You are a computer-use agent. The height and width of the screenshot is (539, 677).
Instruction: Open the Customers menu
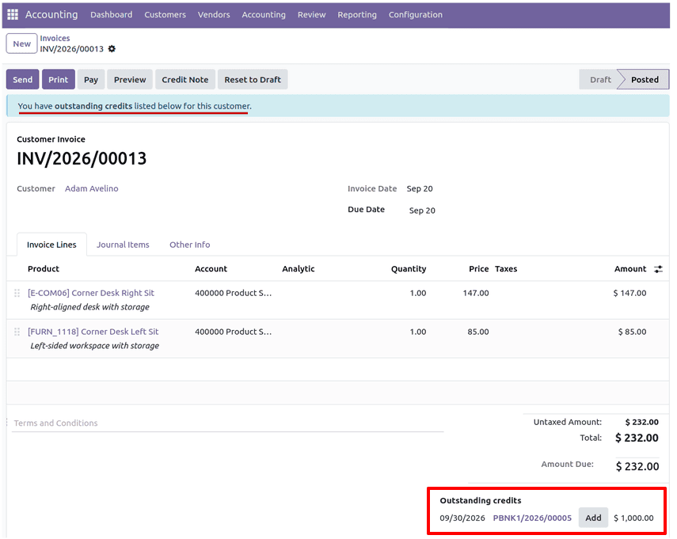coord(165,15)
